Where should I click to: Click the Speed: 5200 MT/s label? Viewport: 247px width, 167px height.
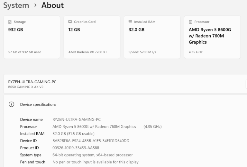[x=142, y=52]
